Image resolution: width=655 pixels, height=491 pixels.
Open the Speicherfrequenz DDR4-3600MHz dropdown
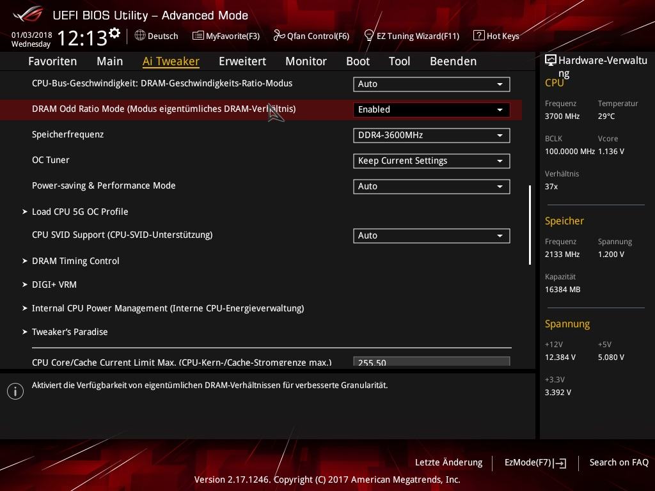pos(432,136)
